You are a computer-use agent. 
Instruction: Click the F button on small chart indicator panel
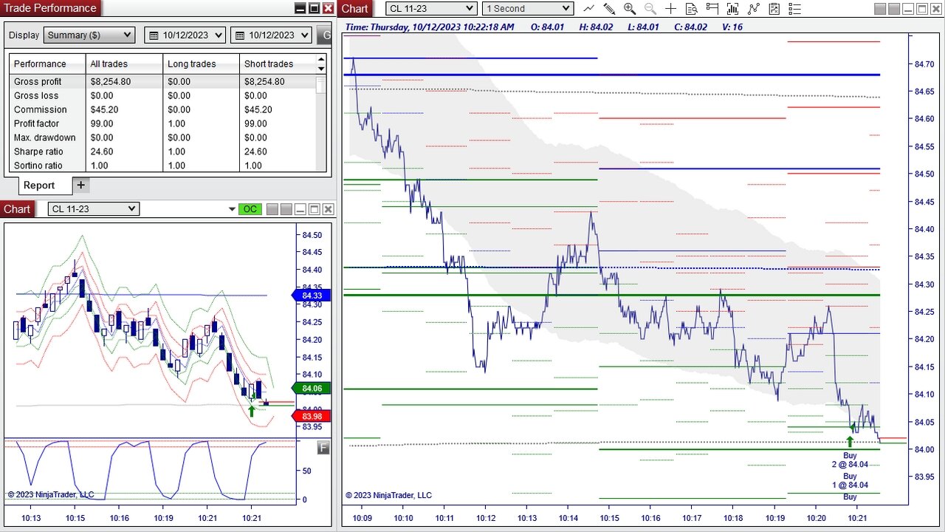click(x=323, y=448)
